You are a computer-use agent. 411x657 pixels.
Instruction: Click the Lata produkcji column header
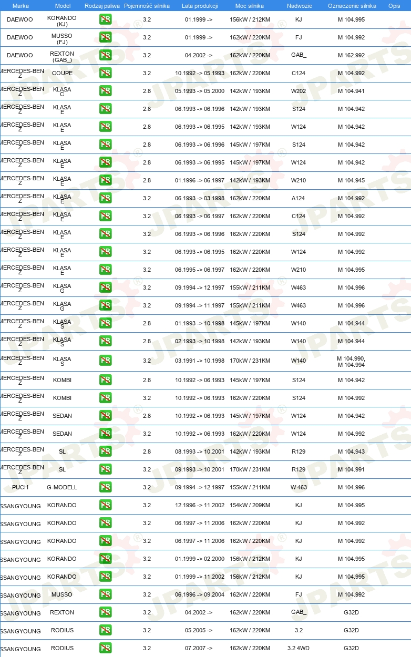click(x=200, y=6)
